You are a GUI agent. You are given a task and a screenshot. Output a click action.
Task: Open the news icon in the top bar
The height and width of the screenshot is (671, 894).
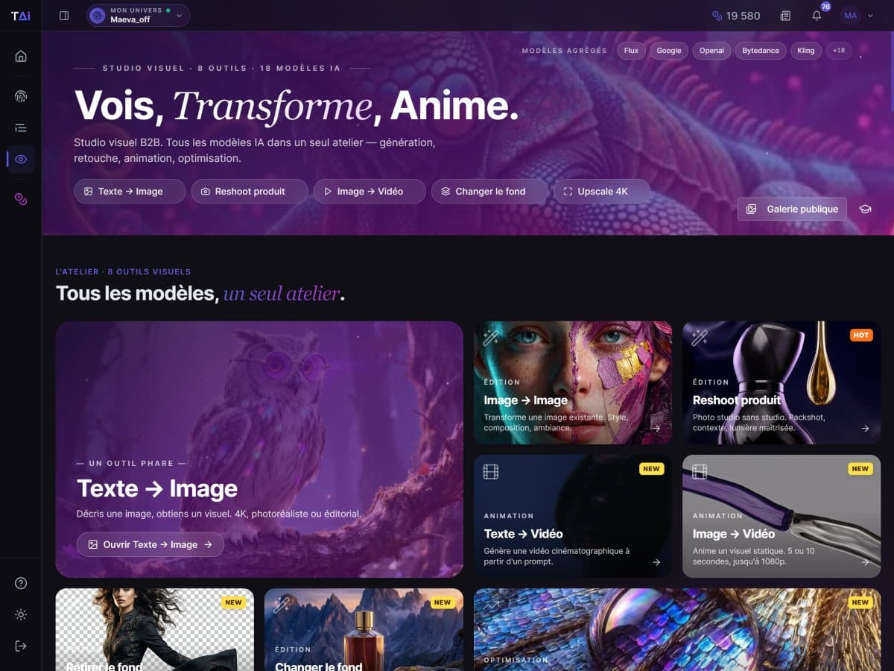[785, 16]
